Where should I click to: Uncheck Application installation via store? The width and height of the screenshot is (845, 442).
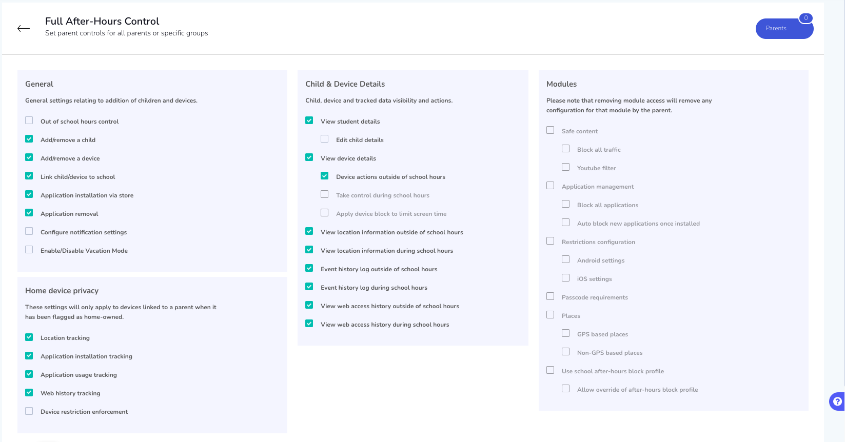29,194
